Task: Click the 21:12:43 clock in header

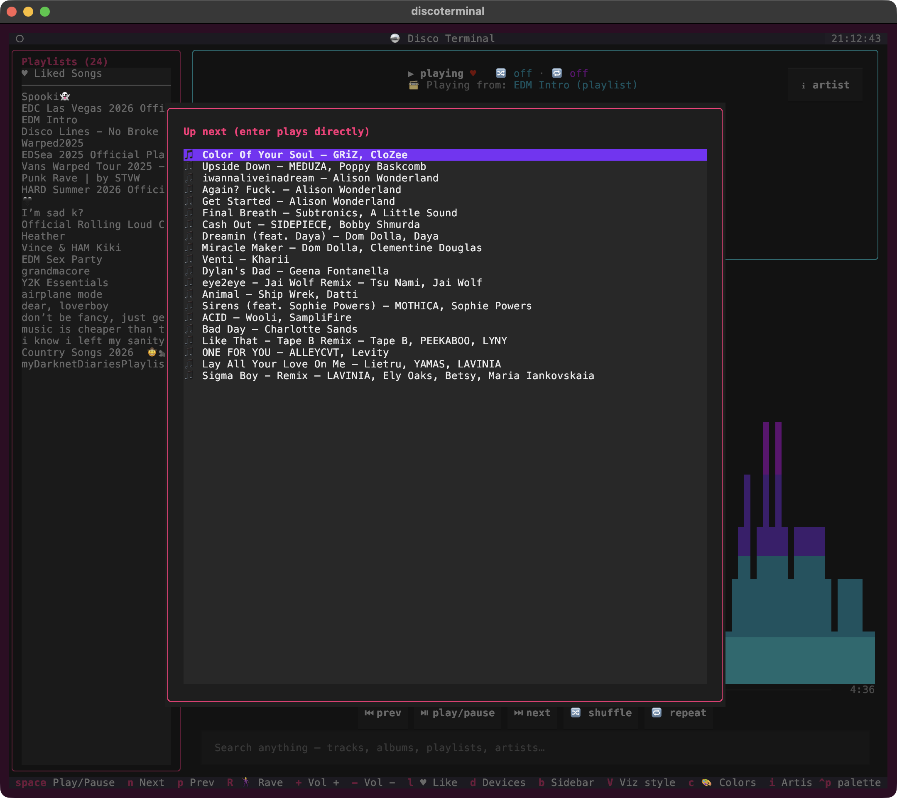Action: (x=856, y=38)
